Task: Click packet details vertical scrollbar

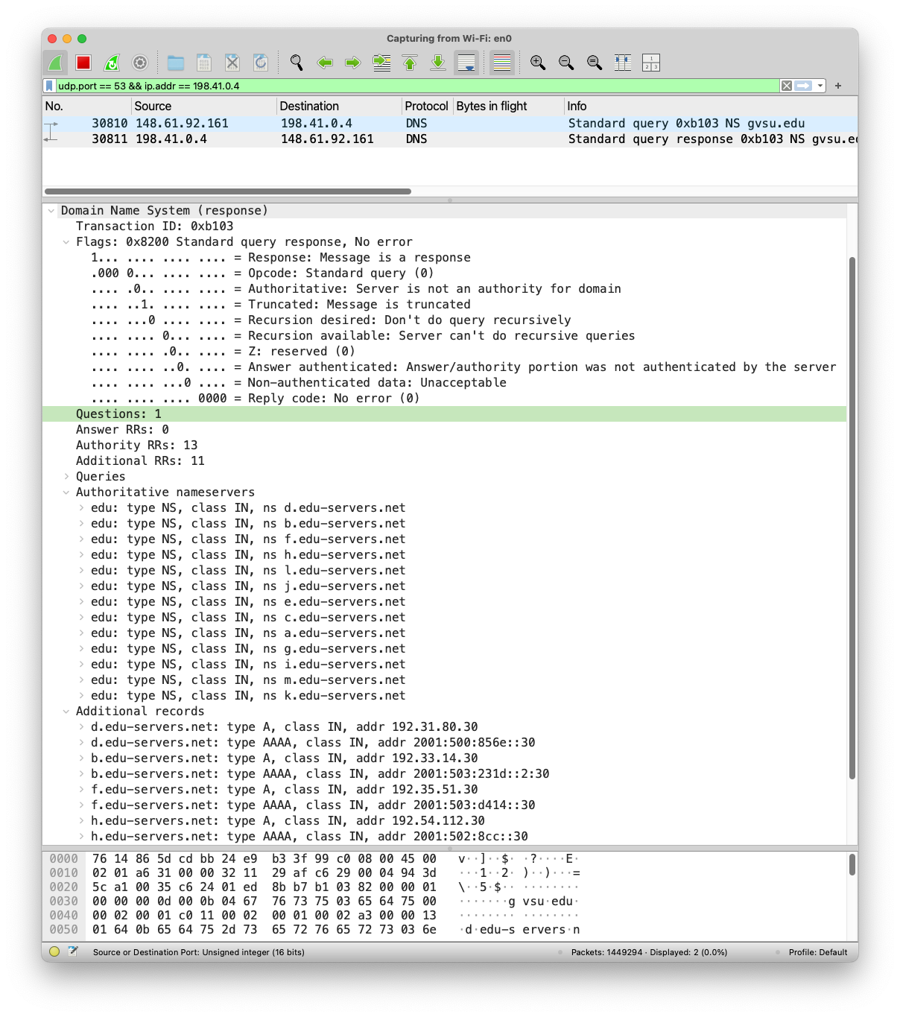Action: pos(852,518)
